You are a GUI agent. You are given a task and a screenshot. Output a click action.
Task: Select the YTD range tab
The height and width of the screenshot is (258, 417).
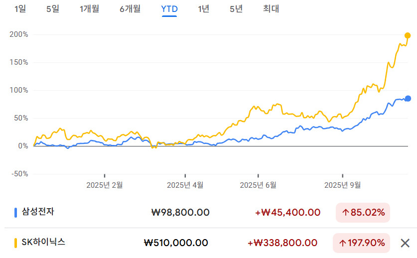pyautogui.click(x=169, y=9)
